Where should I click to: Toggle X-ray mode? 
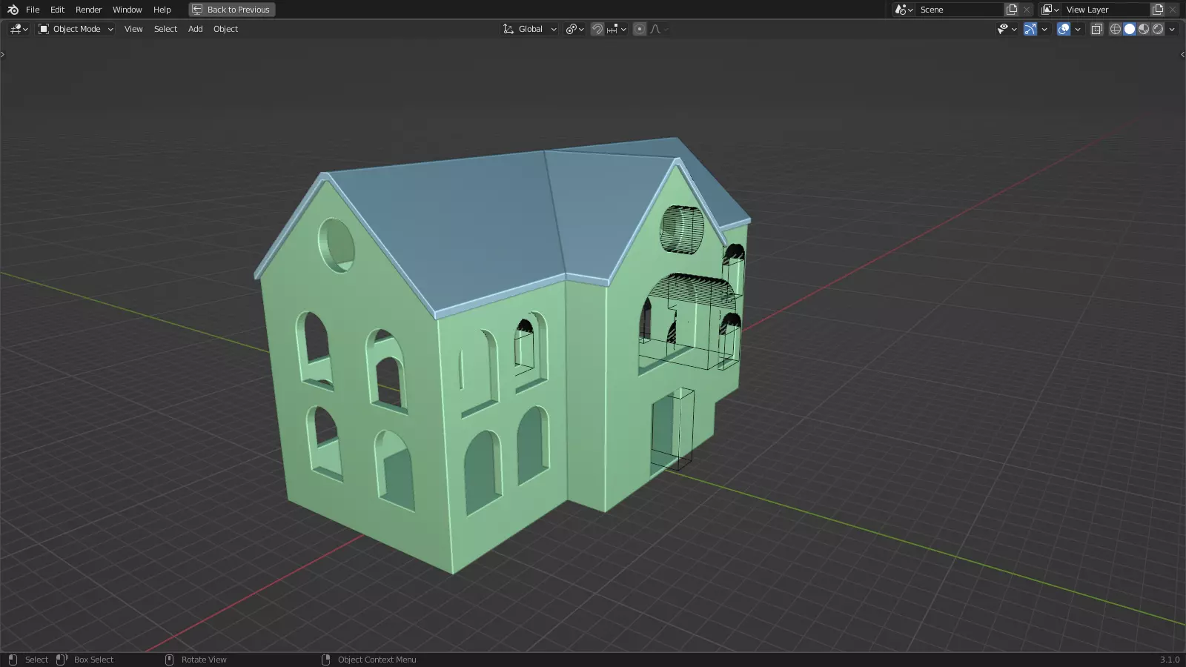[1097, 29]
